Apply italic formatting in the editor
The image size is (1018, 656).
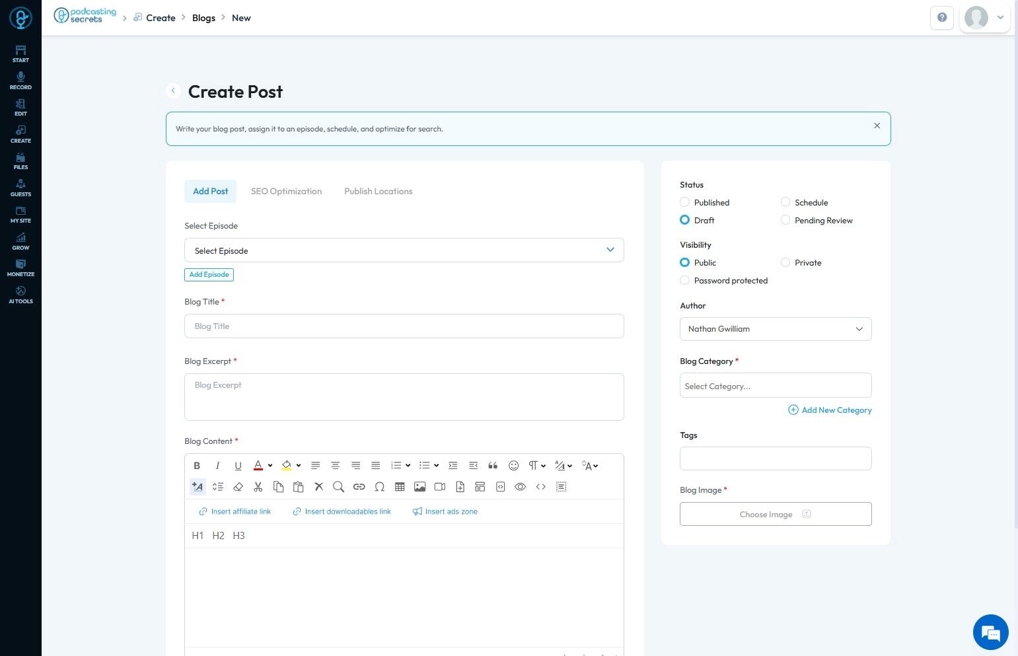[x=217, y=466]
